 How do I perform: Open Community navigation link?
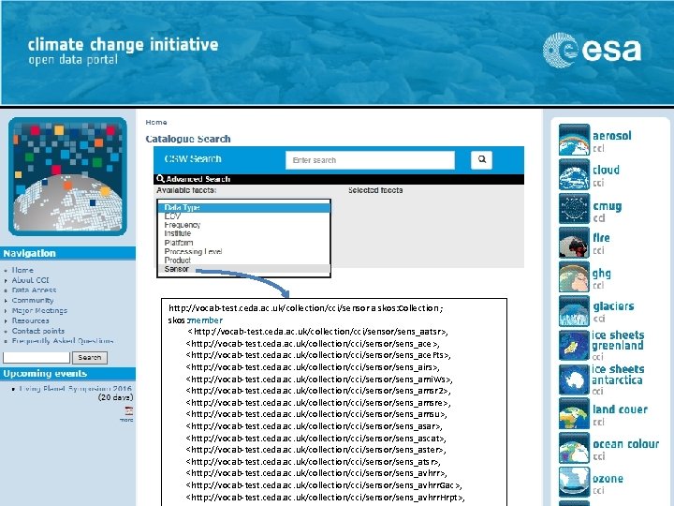pyautogui.click(x=33, y=301)
